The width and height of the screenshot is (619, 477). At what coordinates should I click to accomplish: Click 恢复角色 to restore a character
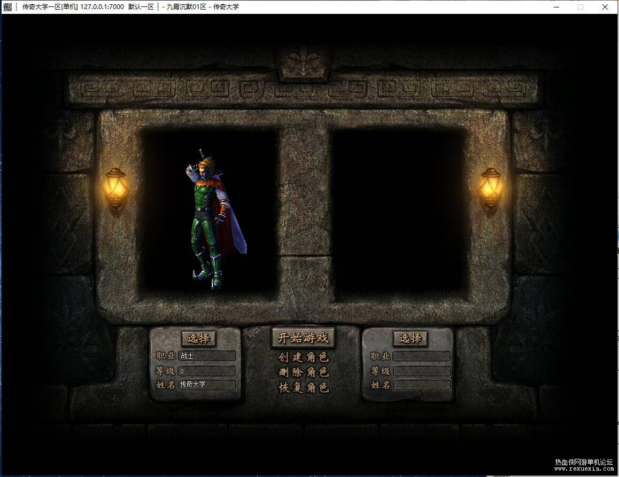[x=303, y=387]
